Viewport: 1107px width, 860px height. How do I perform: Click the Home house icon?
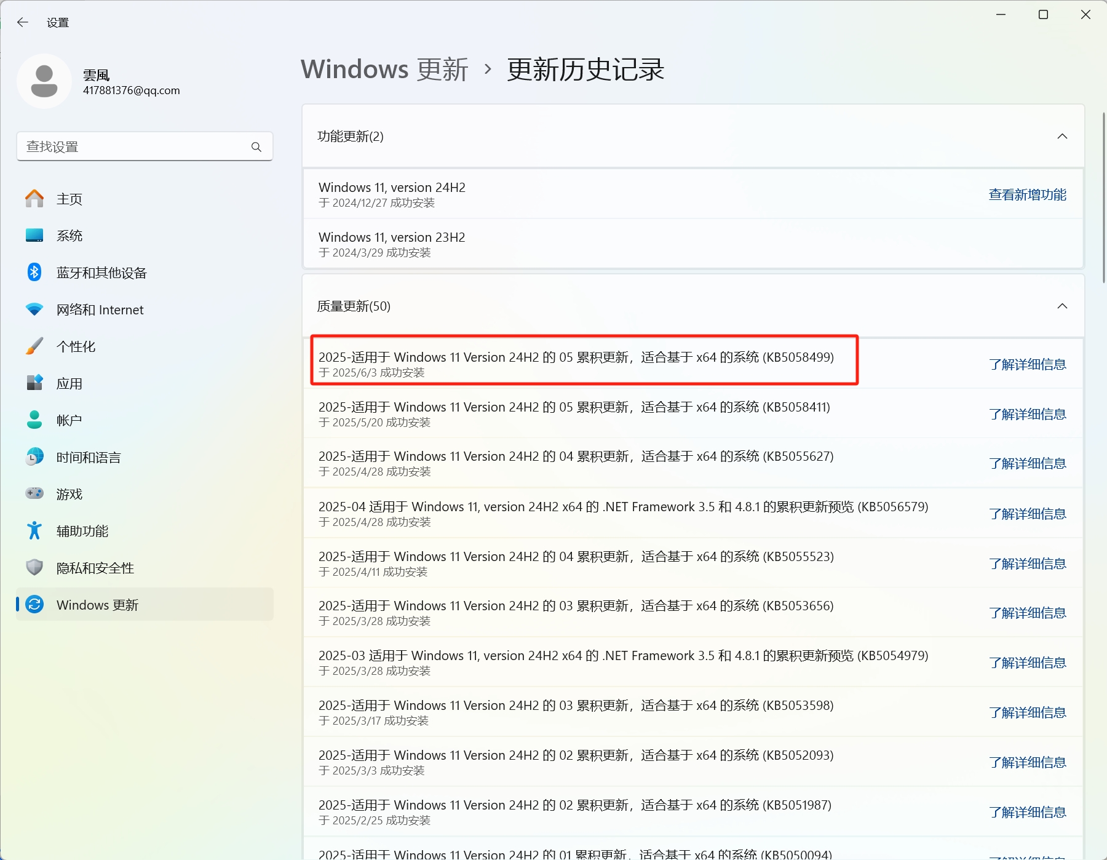(34, 199)
